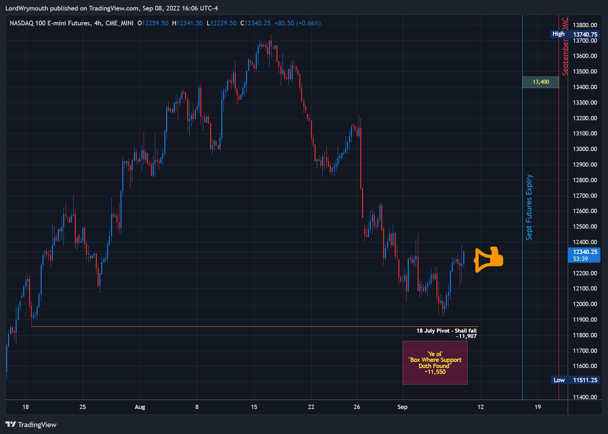
Task: Click the High 13740.75 price tag
Action: click(575, 34)
